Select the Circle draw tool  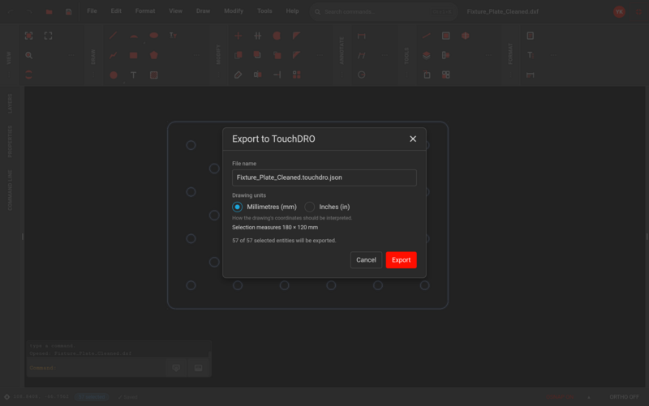114,75
